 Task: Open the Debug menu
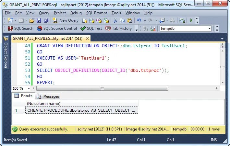click(x=76, y=13)
